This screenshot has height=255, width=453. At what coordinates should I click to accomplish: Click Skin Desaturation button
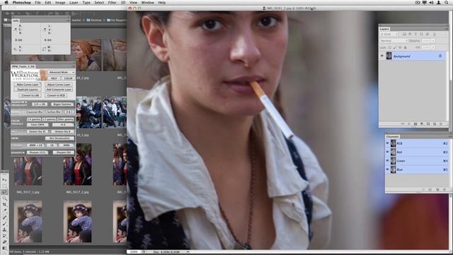coord(59,138)
